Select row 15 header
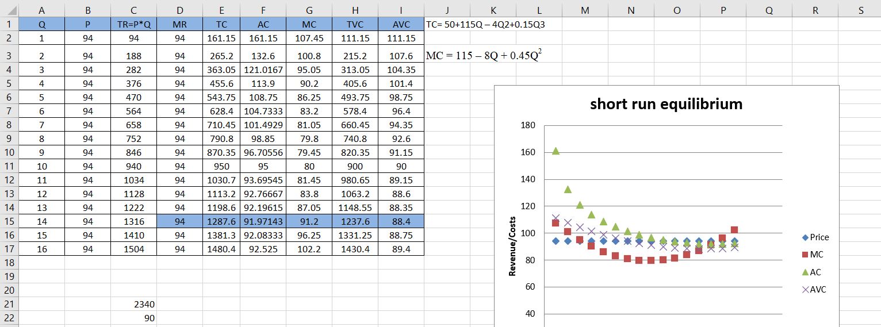Image resolution: width=881 pixels, height=327 pixels. tap(9, 221)
